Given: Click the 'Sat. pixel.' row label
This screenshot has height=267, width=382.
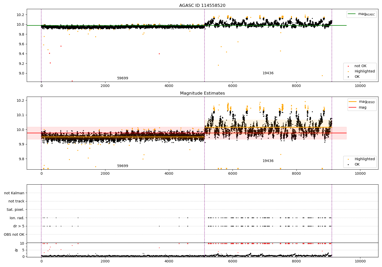Looking at the screenshot, I should (15, 210).
